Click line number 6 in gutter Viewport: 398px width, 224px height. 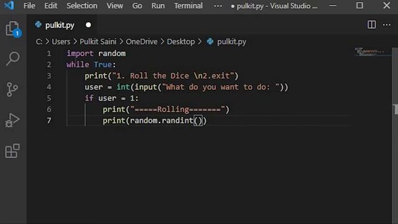[49, 110]
